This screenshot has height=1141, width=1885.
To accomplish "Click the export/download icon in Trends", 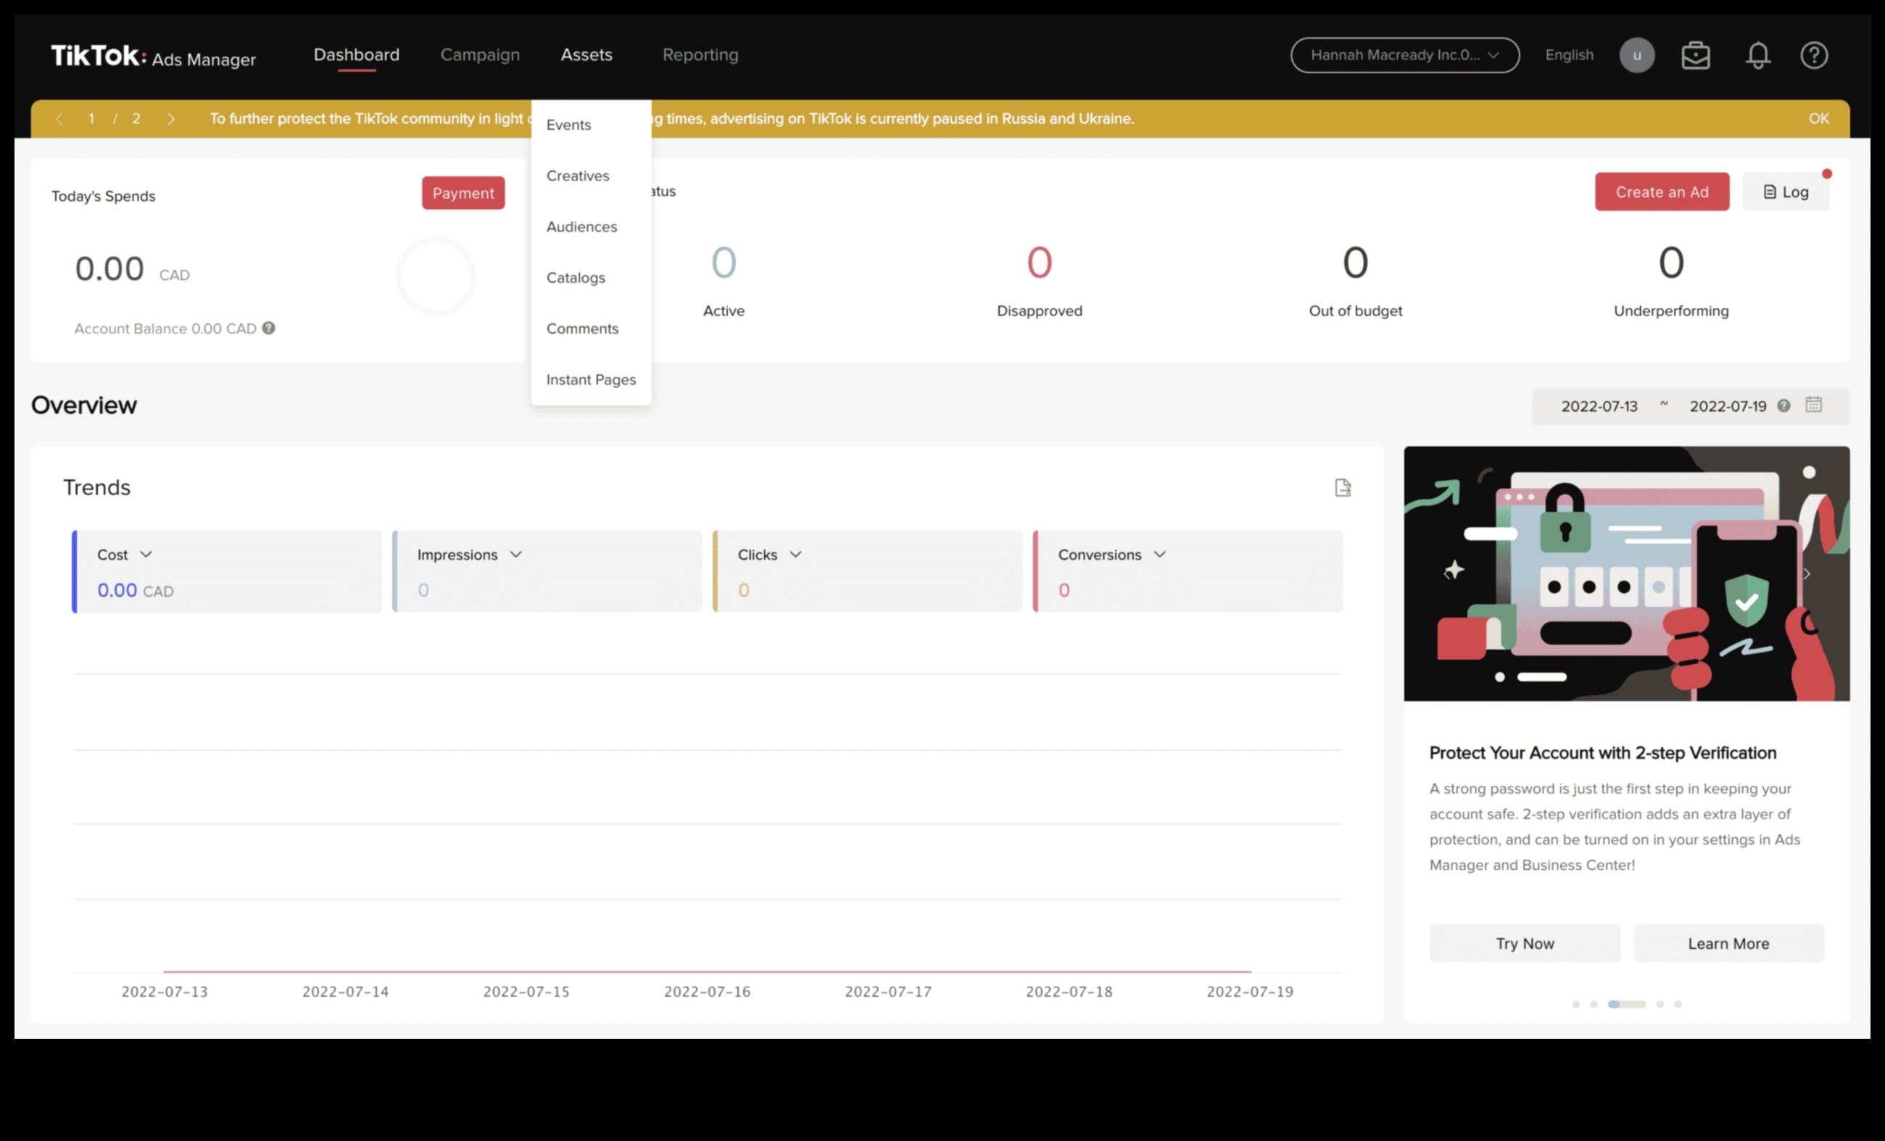I will point(1343,487).
